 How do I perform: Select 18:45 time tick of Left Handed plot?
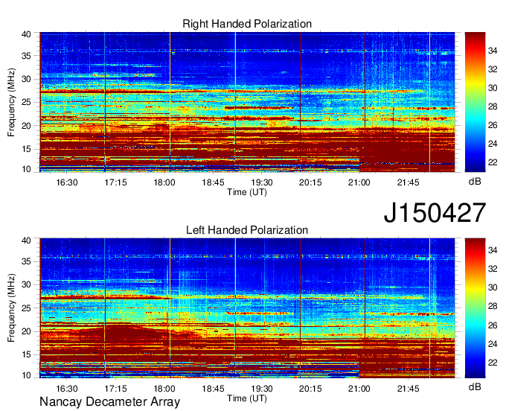pos(213,389)
